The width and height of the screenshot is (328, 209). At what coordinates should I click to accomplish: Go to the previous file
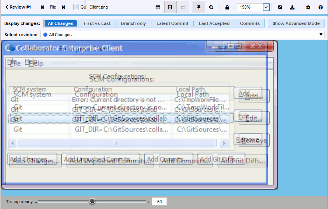[42, 7]
